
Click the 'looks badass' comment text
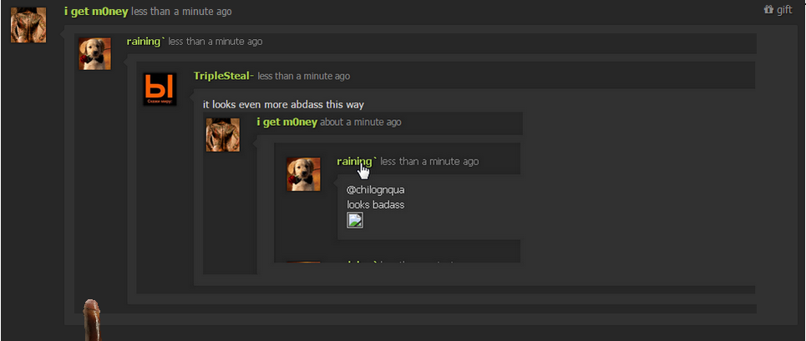375,204
